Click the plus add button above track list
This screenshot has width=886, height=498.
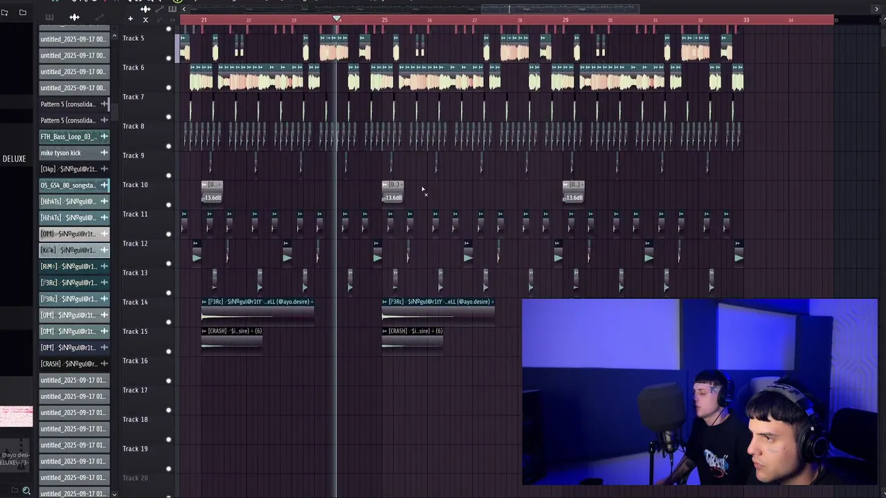(x=130, y=19)
